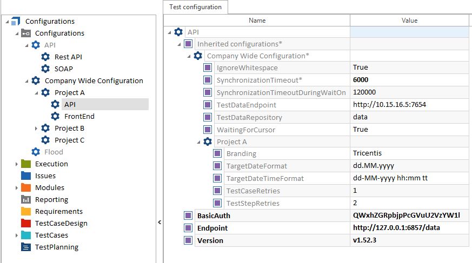Expand the TestCases folder
The width and height of the screenshot is (472, 263).
click(x=17, y=235)
